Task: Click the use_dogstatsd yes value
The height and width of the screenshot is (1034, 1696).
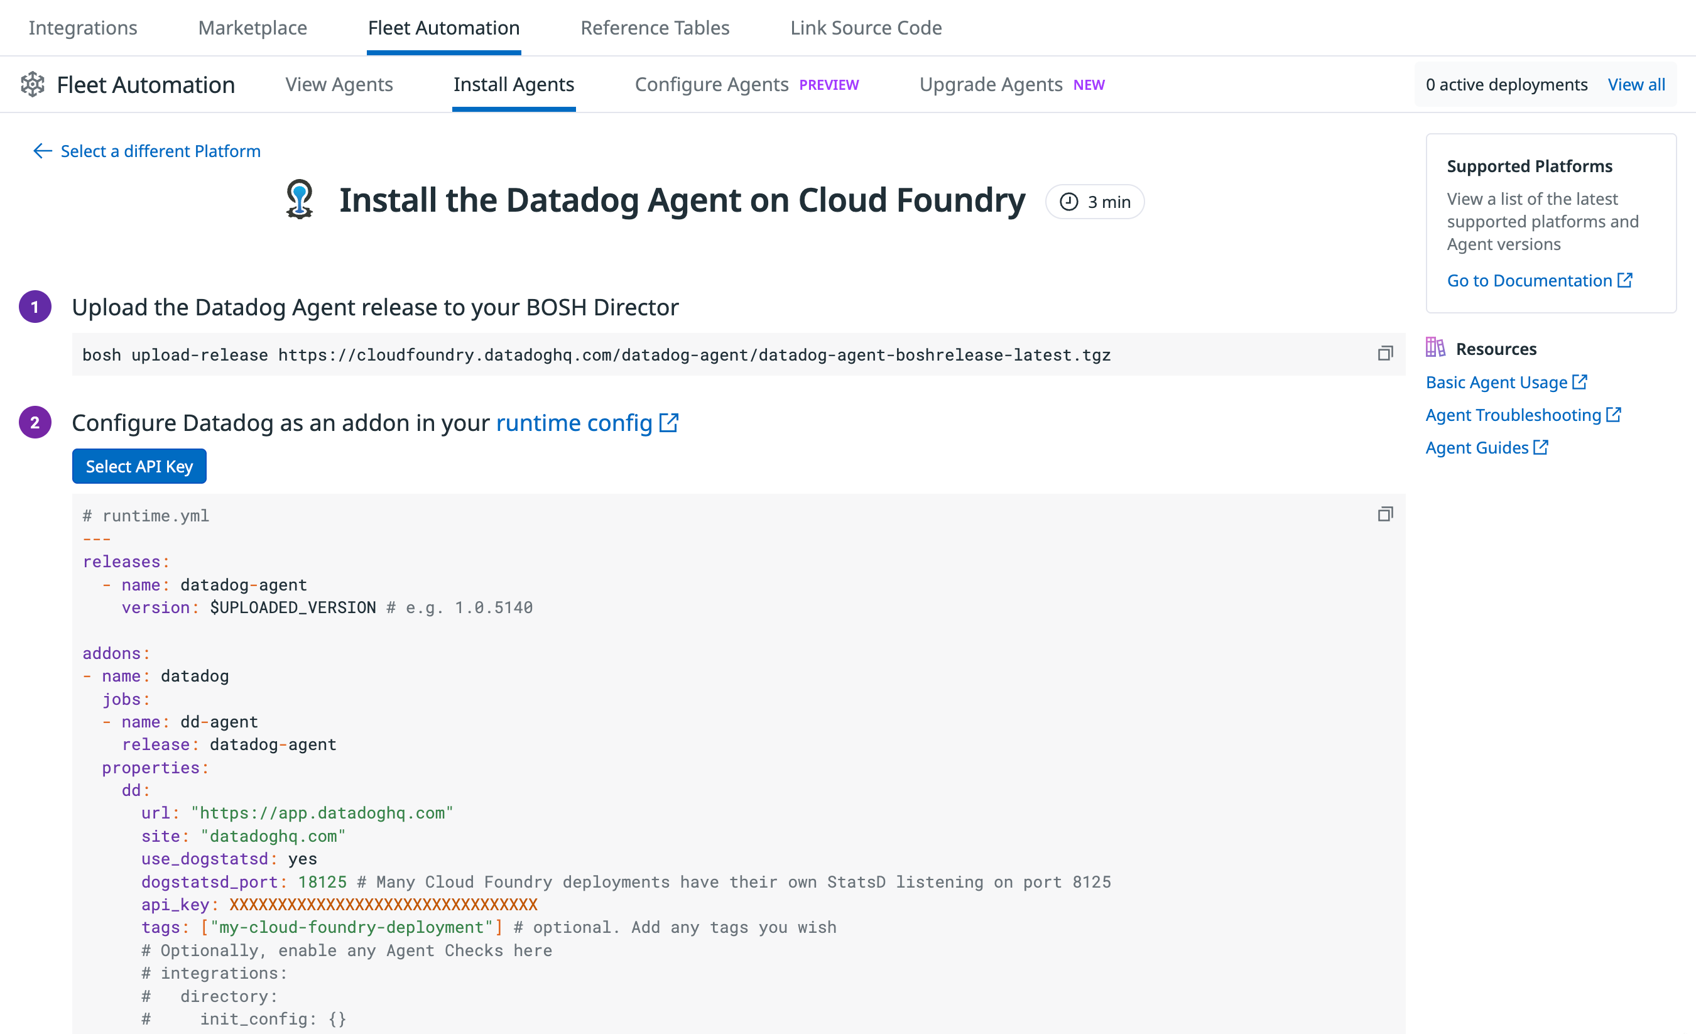Action: pos(302,859)
